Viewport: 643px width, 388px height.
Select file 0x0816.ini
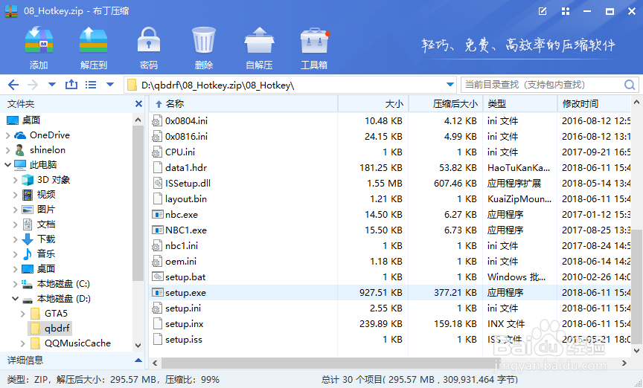(186, 137)
